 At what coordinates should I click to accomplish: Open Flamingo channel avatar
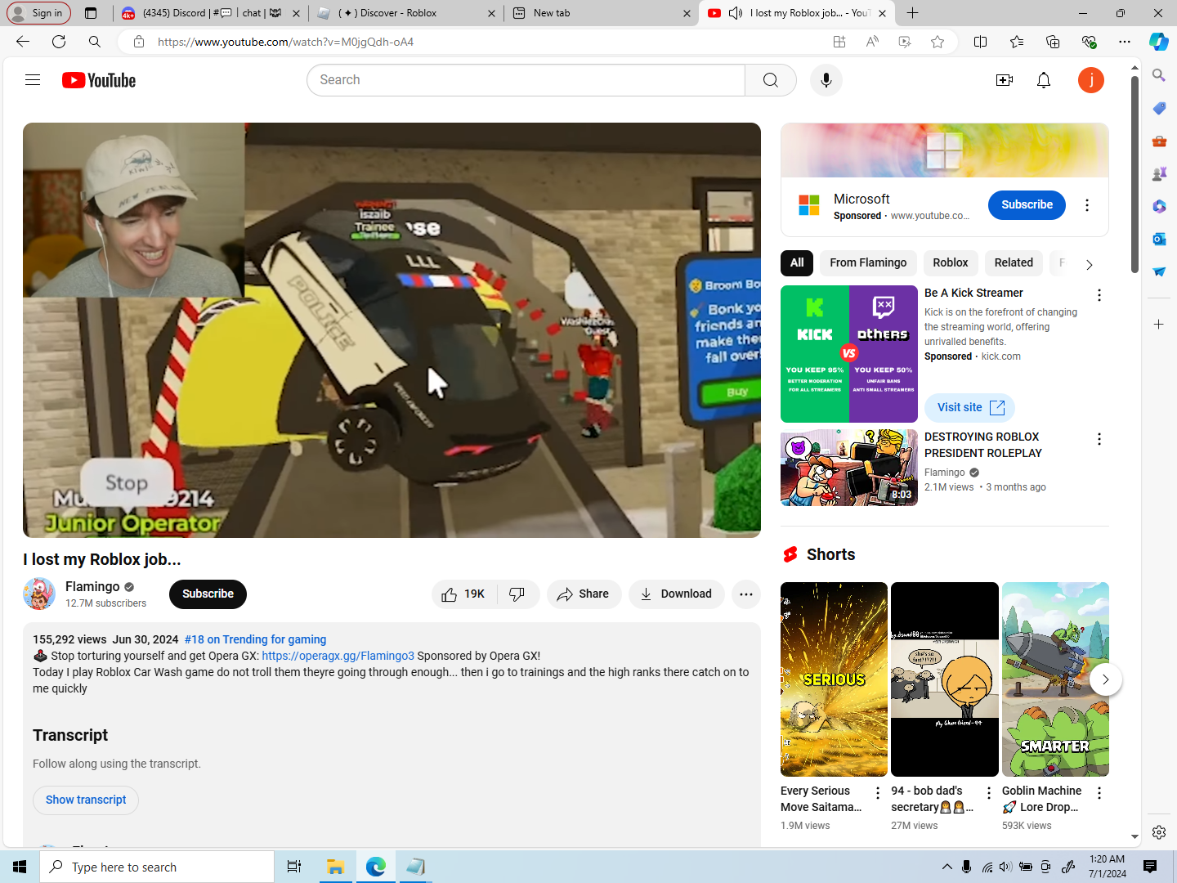coord(39,594)
